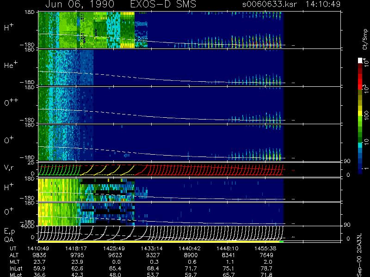Click the ALT value '8341'
This screenshot has width=370, height=277.
pos(228,255)
